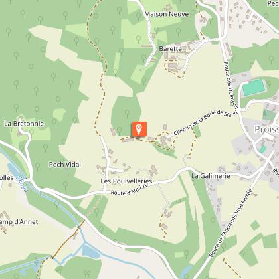The image size is (279, 279).
Task: Click the La Galimerie place label
Action: [211, 176]
